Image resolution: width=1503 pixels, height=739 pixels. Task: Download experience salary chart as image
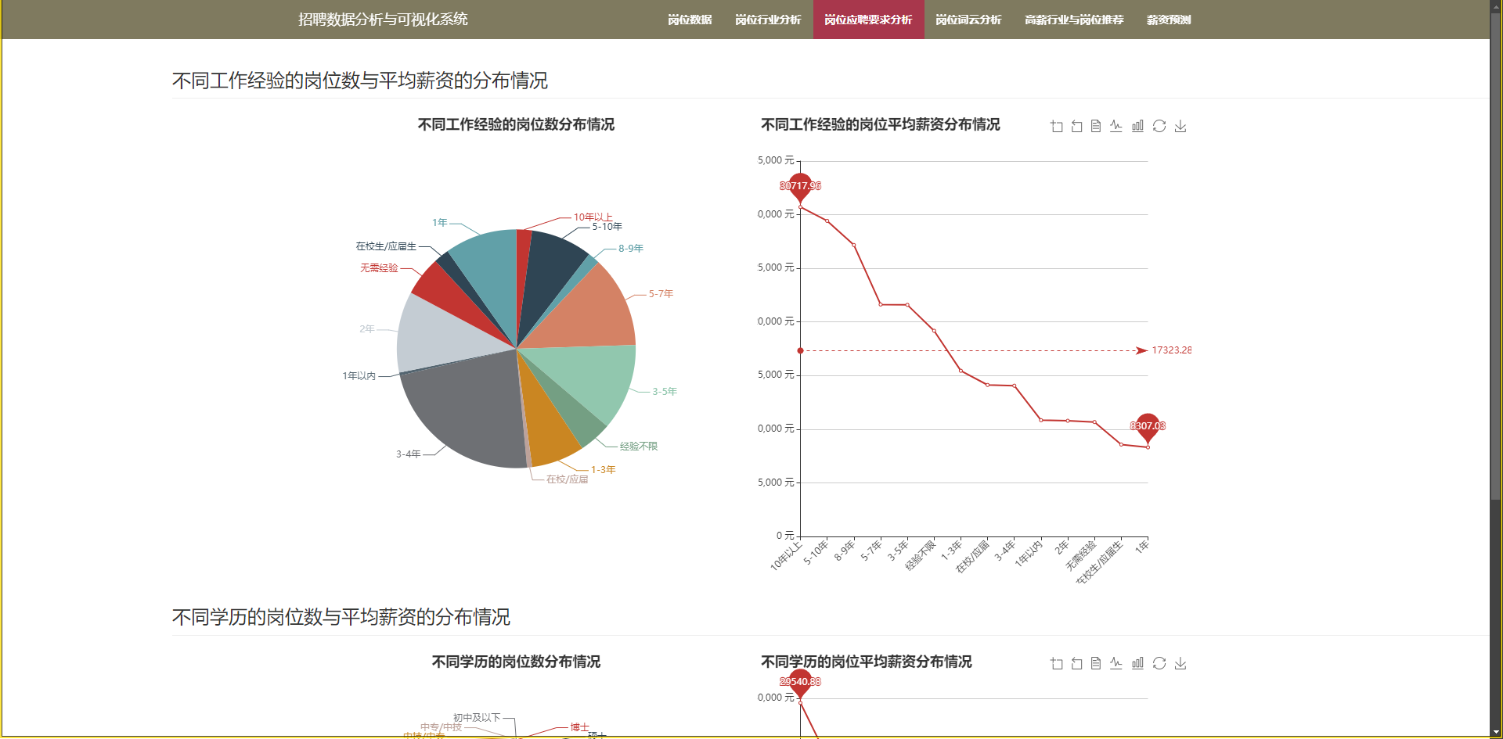pyautogui.click(x=1180, y=126)
